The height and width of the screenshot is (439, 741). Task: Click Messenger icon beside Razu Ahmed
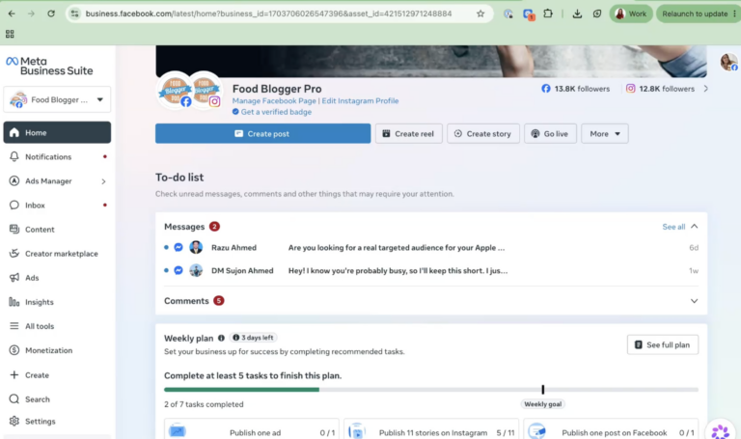coord(178,247)
